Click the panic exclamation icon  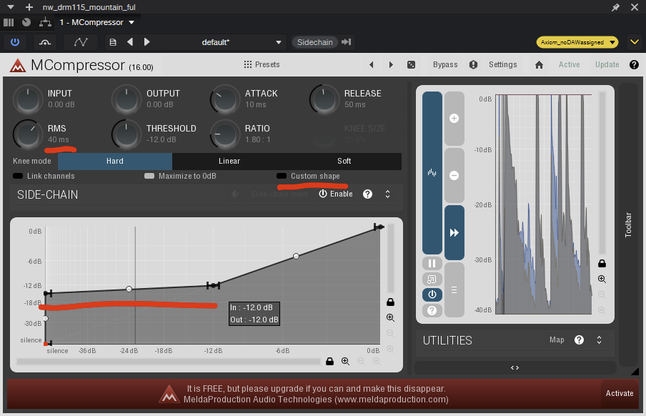click(473, 65)
